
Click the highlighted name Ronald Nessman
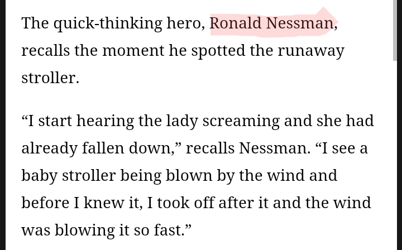coord(271,23)
